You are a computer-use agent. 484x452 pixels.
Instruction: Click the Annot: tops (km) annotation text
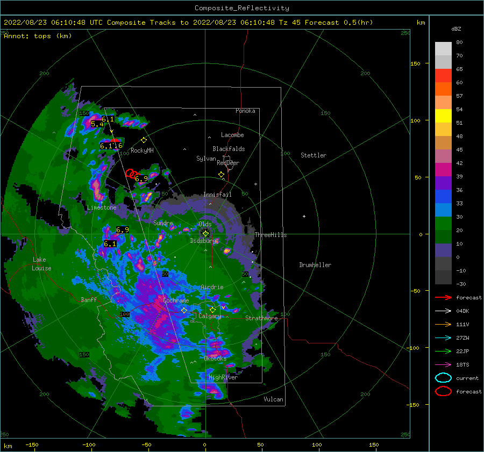coord(38,36)
